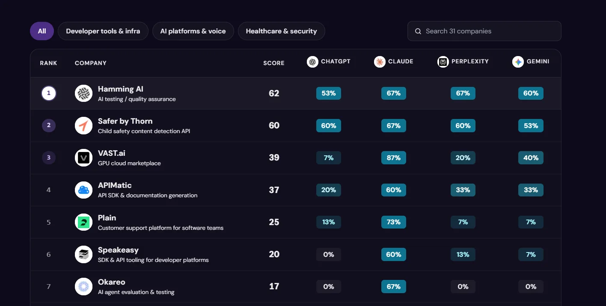Viewport: 606px width, 306px height.
Task: Open the Hamming AI company name
Action: tap(121, 89)
